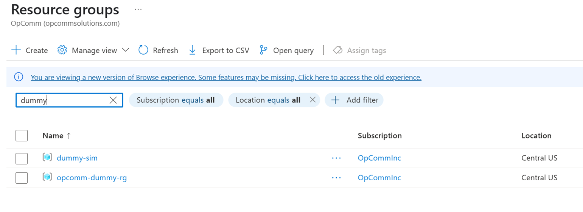Check the dummy-sim row checkbox
Viewport: 583px width, 212px height.
22,158
